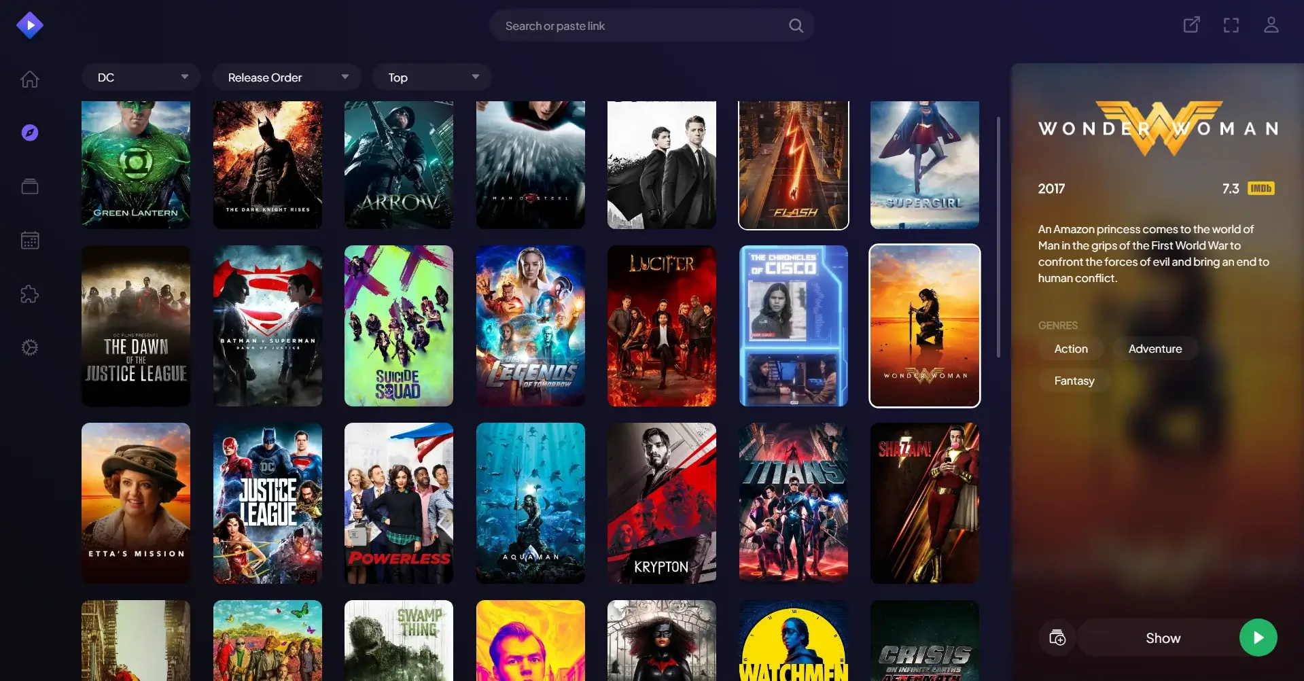1304x681 pixels.
Task: Select the Krypton poster
Action: (x=662, y=503)
